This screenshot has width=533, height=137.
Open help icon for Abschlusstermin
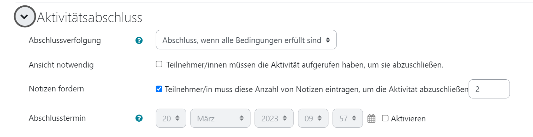[x=139, y=118]
